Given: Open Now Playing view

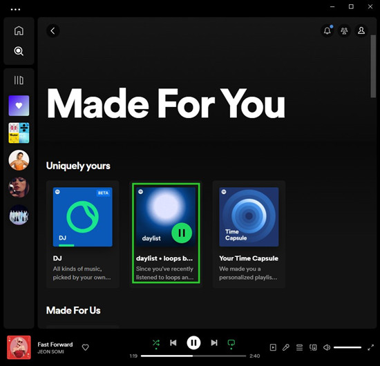Looking at the screenshot, I should (x=273, y=347).
